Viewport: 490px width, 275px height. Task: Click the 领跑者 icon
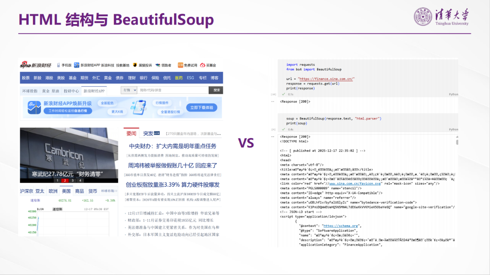[158, 65]
